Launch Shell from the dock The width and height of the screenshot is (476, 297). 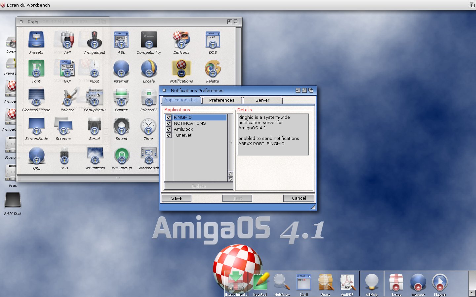[303, 282]
